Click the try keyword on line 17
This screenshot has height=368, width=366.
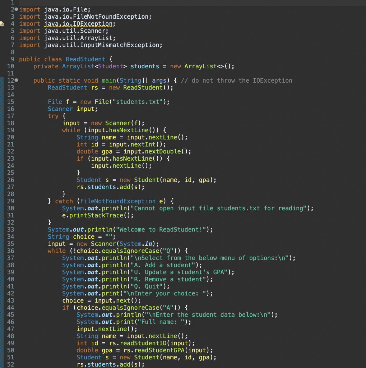pos(53,116)
